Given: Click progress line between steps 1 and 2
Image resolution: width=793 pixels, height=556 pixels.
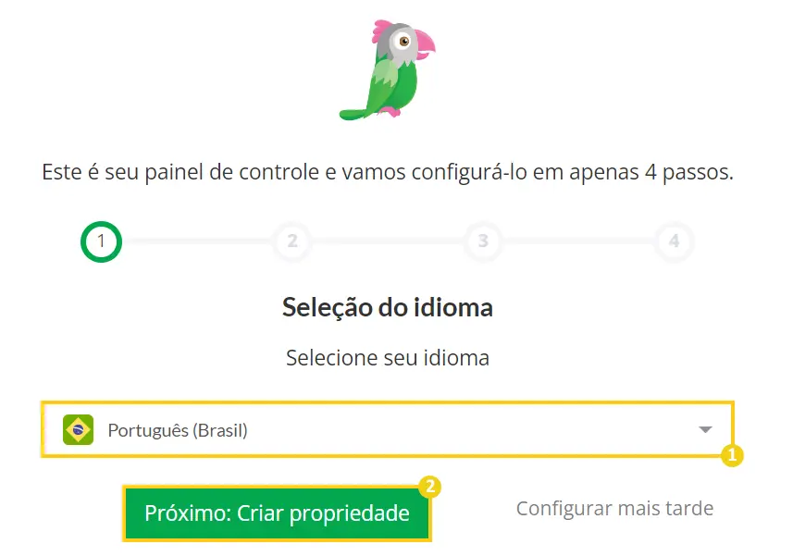Looking at the screenshot, I should (x=198, y=241).
